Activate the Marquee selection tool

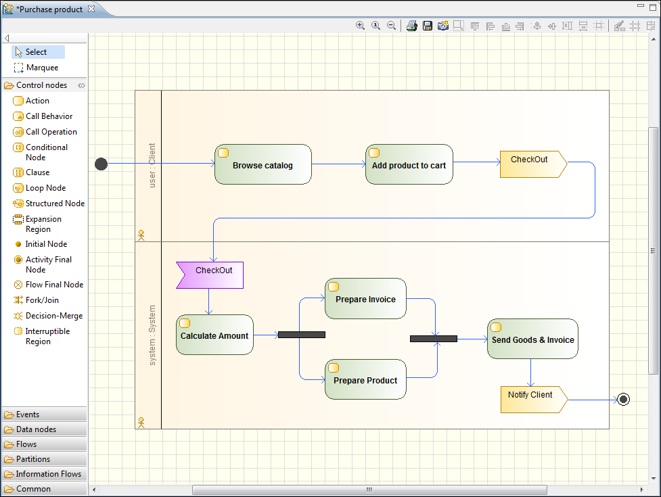click(x=41, y=68)
